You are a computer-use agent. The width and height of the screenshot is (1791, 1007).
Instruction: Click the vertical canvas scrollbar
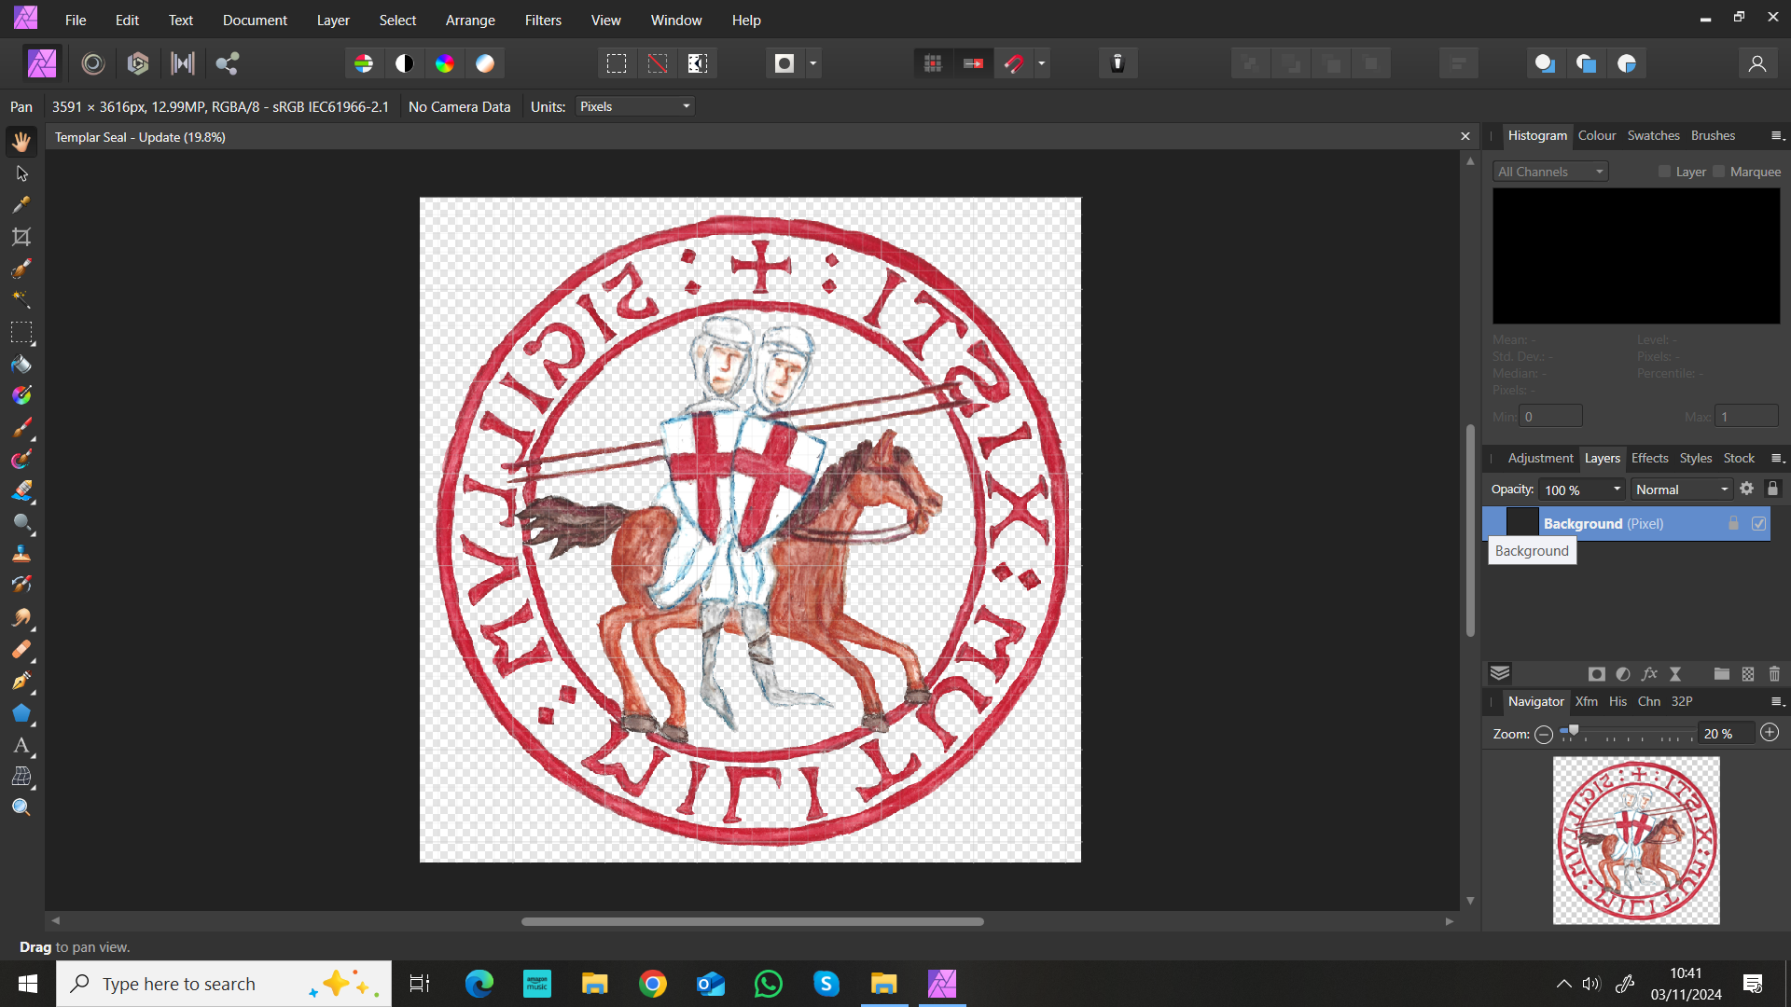[x=1470, y=531]
